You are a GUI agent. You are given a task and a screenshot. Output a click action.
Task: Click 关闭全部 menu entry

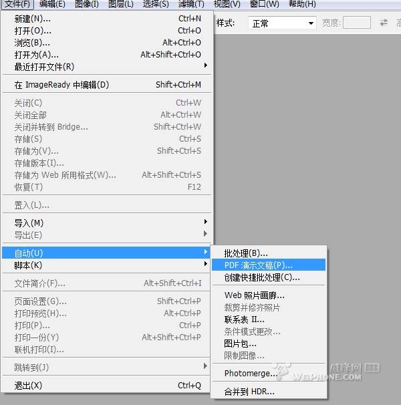point(108,115)
